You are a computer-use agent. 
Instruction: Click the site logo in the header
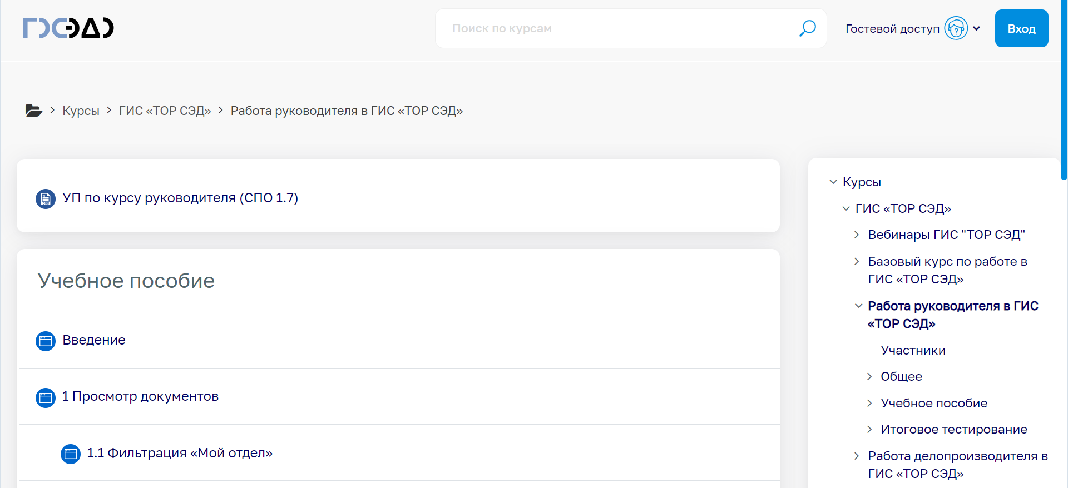pyautogui.click(x=68, y=28)
